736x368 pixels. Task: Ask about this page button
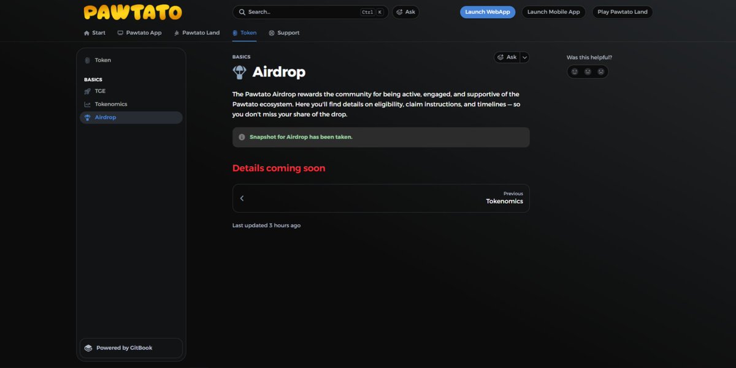tap(507, 57)
